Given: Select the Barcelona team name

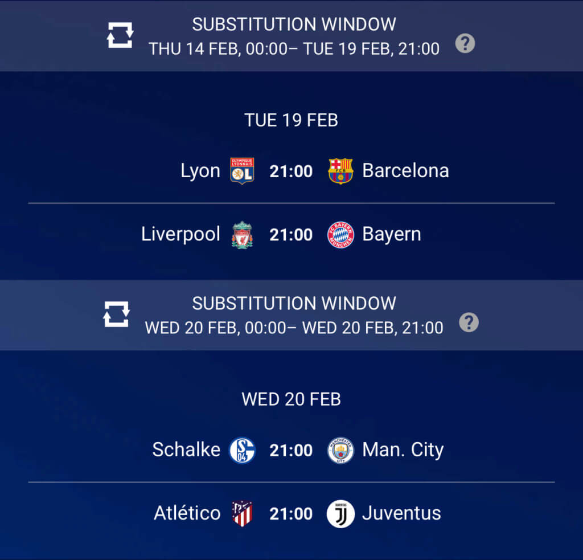Looking at the screenshot, I should [405, 170].
